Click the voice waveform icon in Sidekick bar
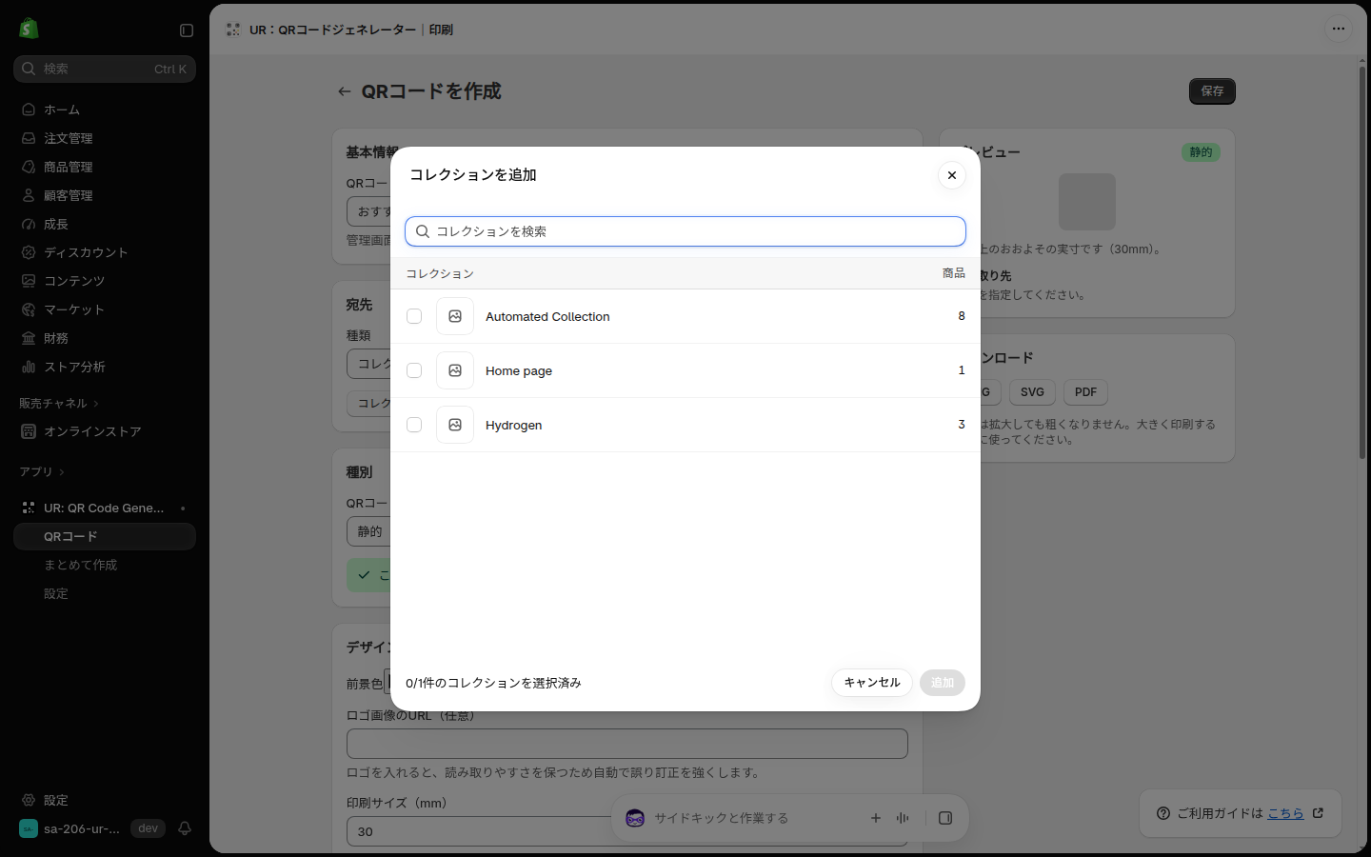 [x=903, y=818]
